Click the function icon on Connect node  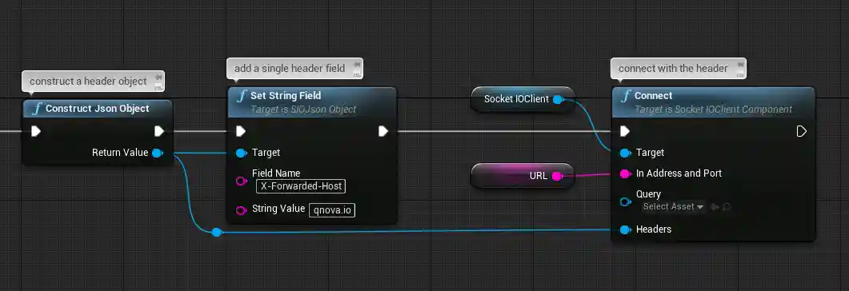[x=626, y=96]
